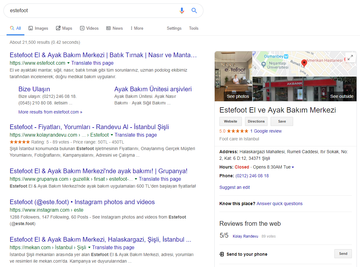
Task: Expand opening hours dropdown arrow
Action: 293,167
